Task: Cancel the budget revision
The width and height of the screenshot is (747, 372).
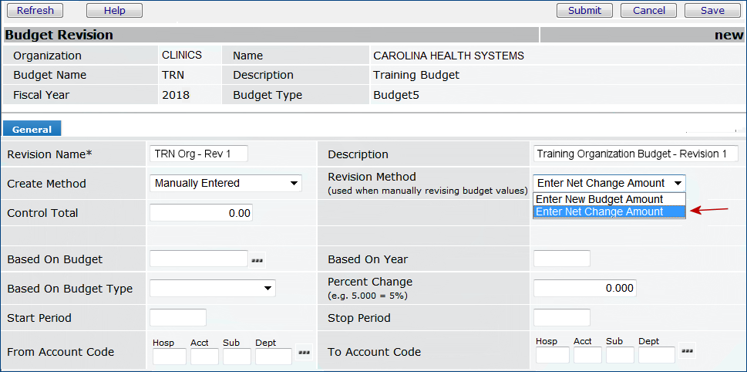Action: click(648, 11)
